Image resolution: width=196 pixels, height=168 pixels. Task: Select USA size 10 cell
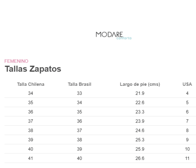(187, 149)
